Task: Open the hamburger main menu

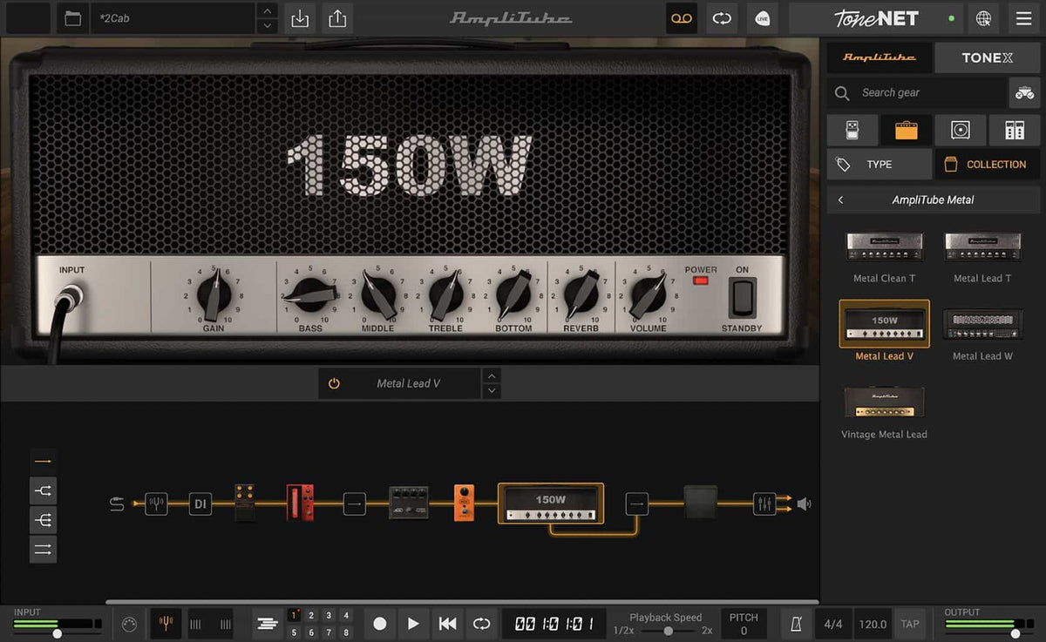Action: click(x=1023, y=18)
